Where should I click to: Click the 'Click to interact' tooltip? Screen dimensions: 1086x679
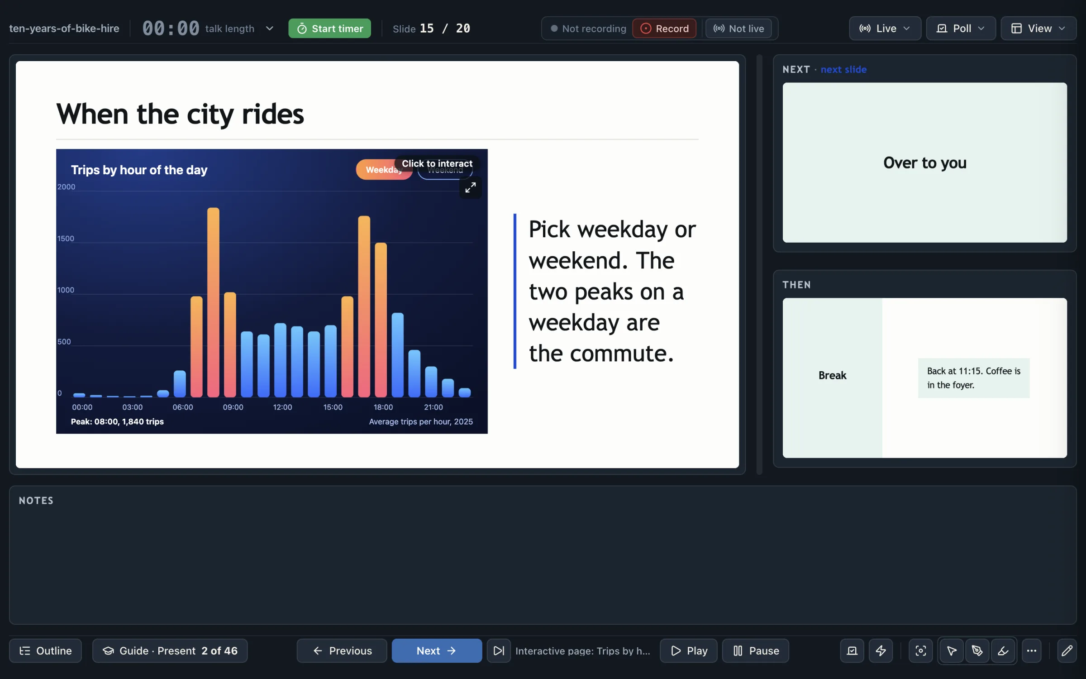tap(437, 163)
